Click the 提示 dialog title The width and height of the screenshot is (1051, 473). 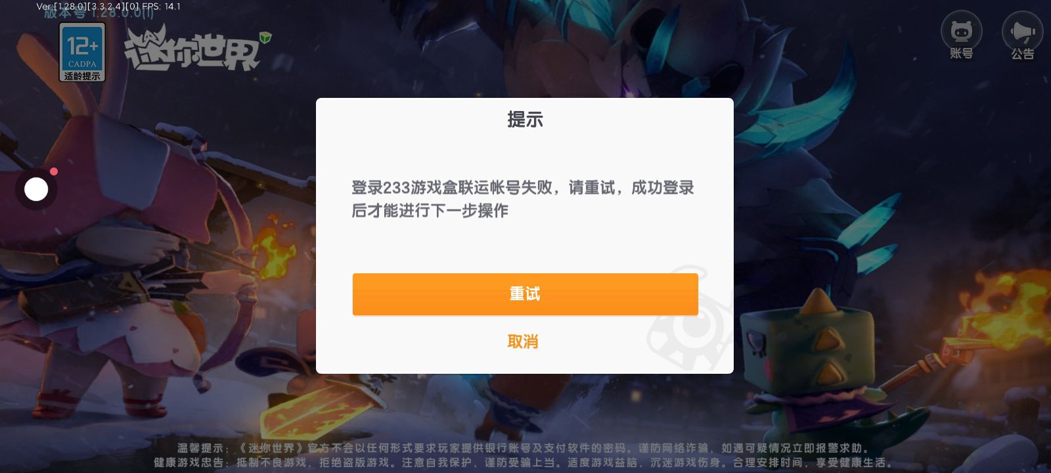[x=525, y=120]
